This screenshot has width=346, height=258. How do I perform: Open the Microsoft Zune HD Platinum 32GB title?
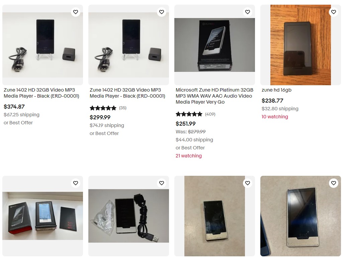214,96
